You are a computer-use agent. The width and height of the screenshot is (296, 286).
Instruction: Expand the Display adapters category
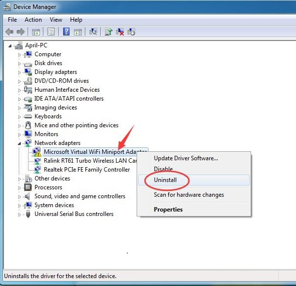[19, 72]
